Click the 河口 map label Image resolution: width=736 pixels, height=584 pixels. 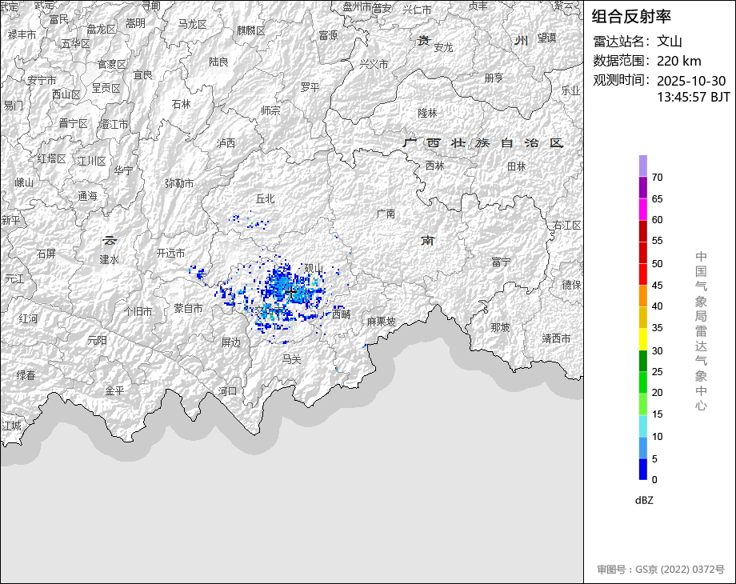[x=228, y=391]
